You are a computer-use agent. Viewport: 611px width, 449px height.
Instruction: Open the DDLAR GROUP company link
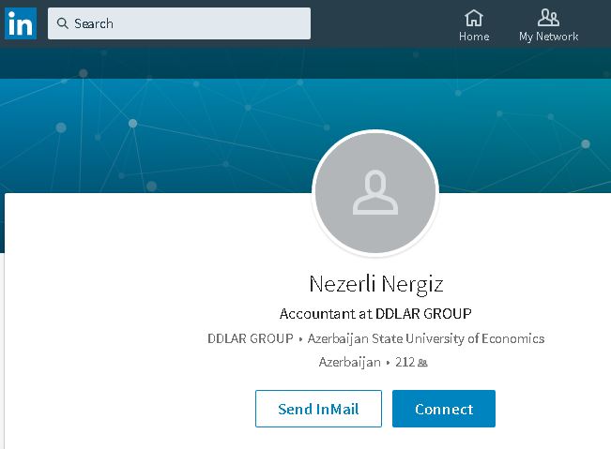click(x=250, y=338)
